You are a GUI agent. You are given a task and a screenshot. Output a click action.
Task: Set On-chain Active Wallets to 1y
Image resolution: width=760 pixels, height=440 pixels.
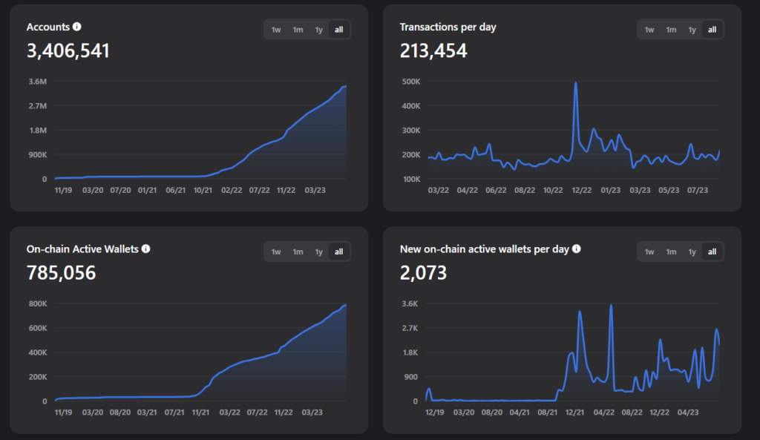(x=319, y=252)
